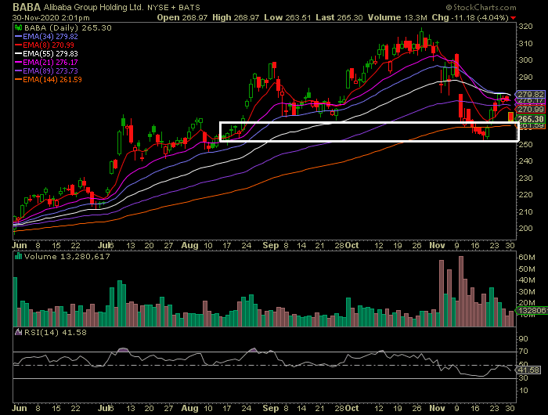
Task: Click the orange 261.59 price tag on axis
Action: [532, 125]
